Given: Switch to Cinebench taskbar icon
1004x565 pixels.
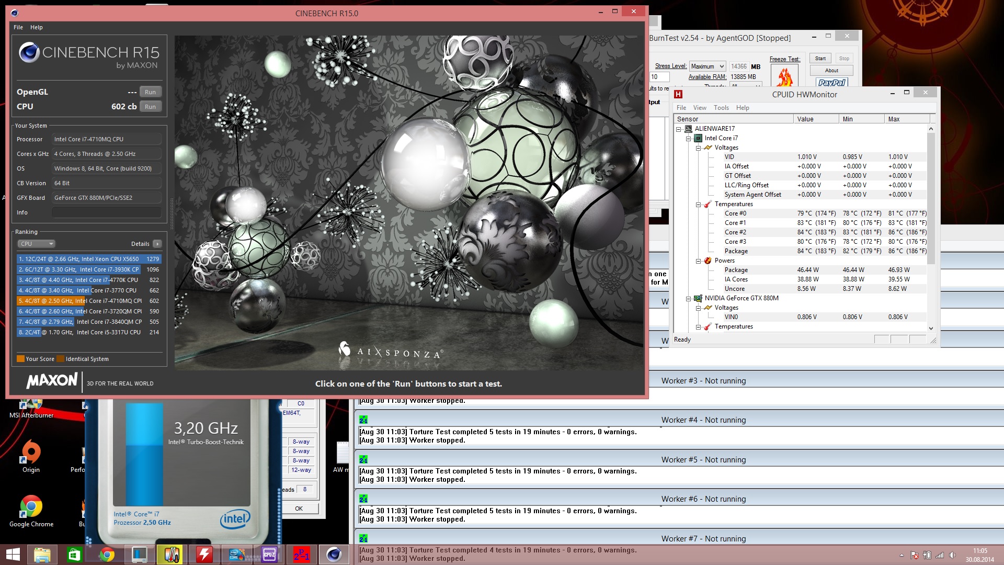Looking at the screenshot, I should [x=334, y=555].
